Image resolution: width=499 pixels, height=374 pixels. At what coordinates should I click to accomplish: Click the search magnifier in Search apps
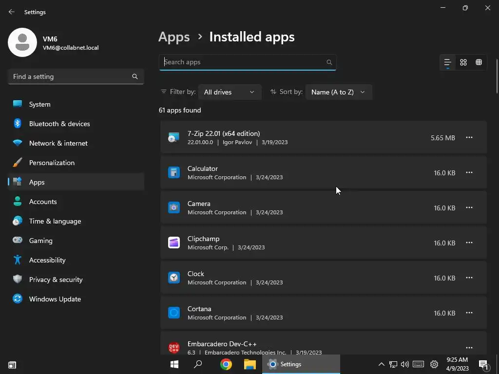pos(329,62)
